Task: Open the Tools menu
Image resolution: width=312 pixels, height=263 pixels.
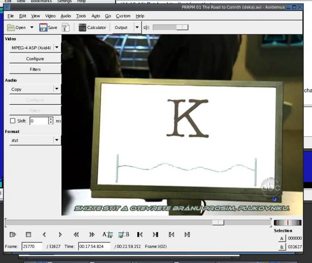Action: click(81, 16)
